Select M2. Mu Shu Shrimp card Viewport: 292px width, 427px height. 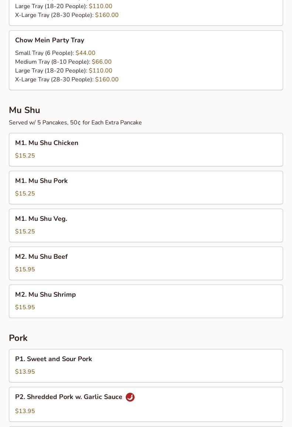click(x=146, y=301)
